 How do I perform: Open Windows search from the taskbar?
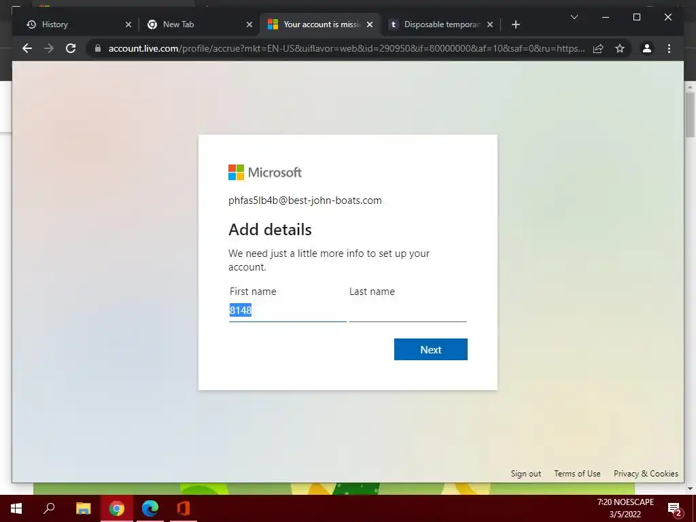[49, 508]
